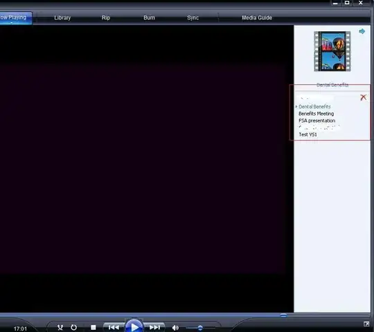The height and width of the screenshot is (332, 374).
Task: Expand the Now Playing tab dropdown arrow
Action: coord(12,23)
